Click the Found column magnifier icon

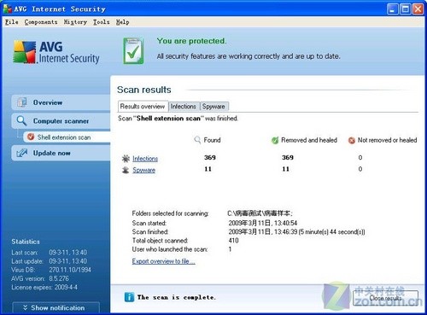tap(197, 140)
